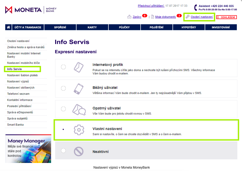Click the prohibited-sign icon of Neaktivní

point(78,151)
